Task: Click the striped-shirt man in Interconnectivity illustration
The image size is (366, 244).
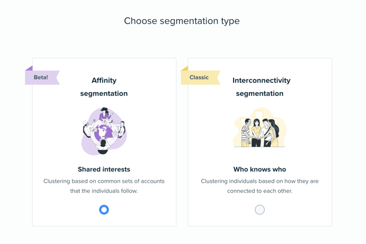Action: click(x=246, y=133)
